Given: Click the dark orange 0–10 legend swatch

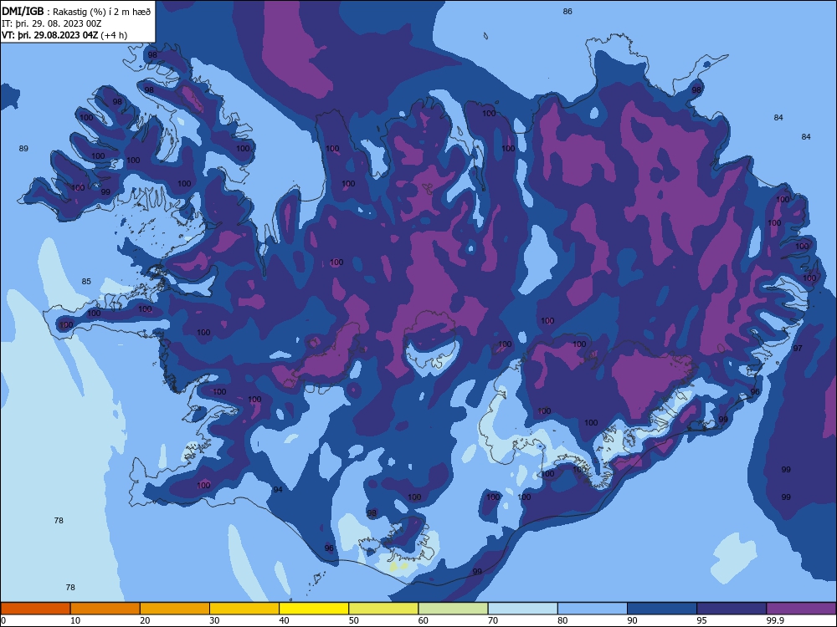Looking at the screenshot, I should [x=35, y=609].
